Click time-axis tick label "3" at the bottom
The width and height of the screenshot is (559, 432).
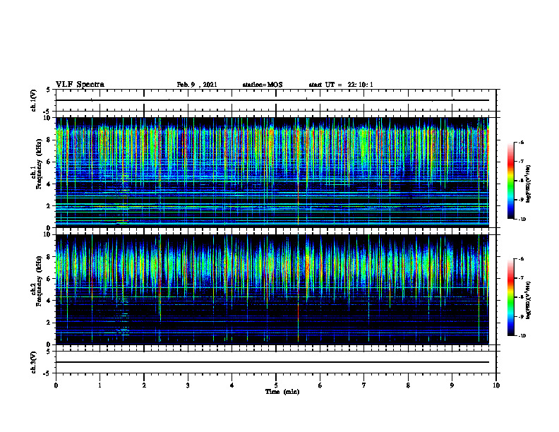pos(188,385)
